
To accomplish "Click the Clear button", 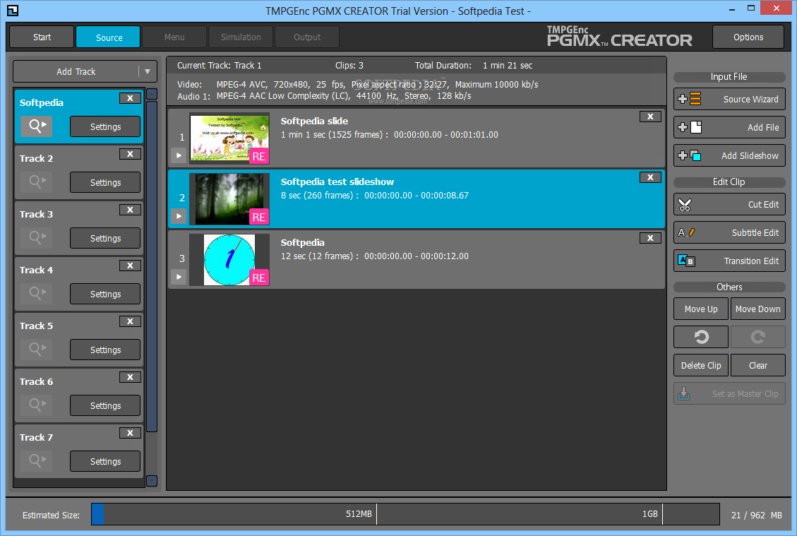I will 757,365.
